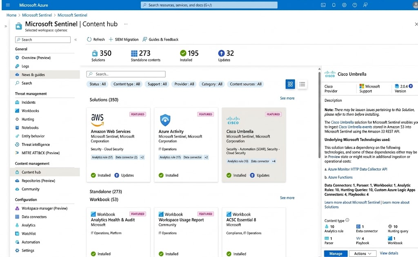
Task: Focus the left menu Search box
Action: point(43,40)
